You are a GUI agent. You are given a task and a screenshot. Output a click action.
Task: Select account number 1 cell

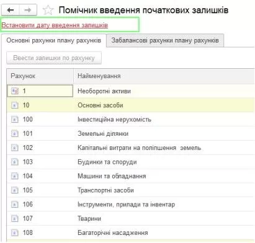point(40,91)
